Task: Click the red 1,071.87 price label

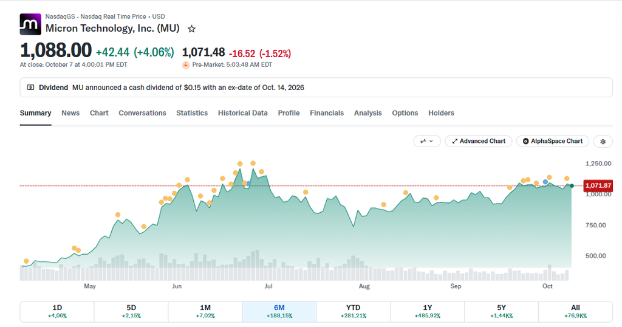Action: 598,185
